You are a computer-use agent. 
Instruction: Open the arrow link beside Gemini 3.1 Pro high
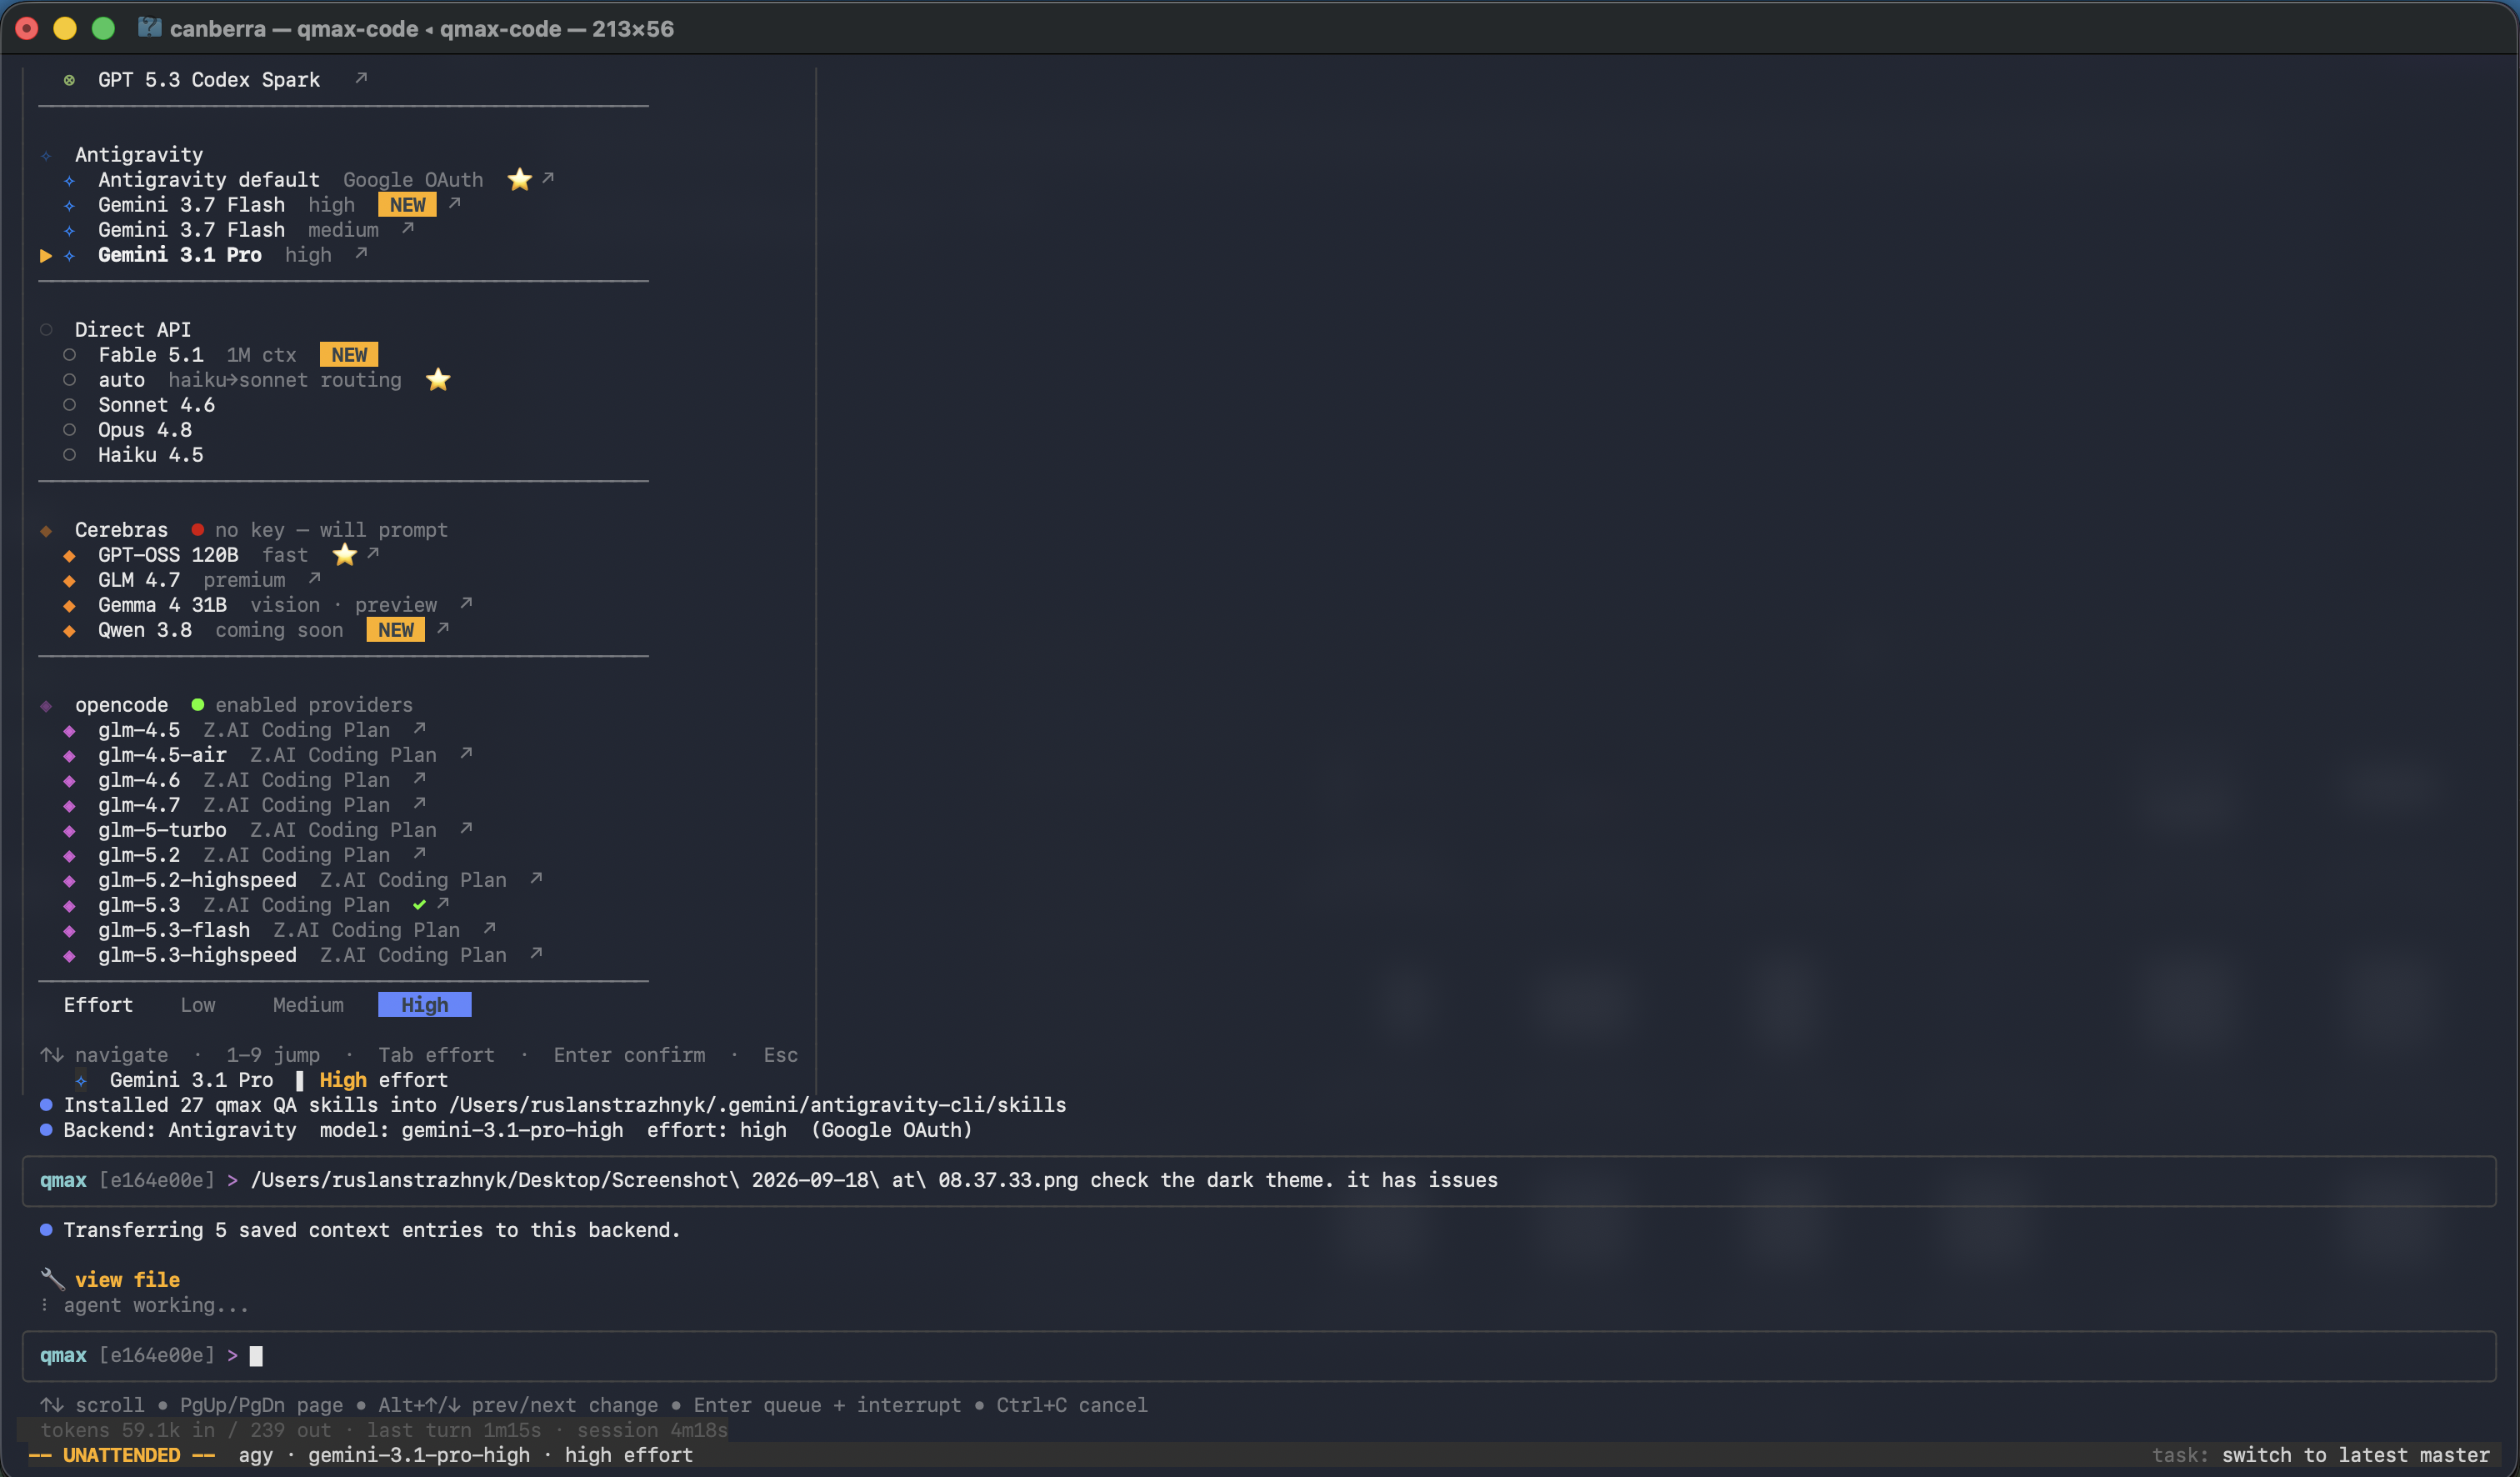click(x=361, y=253)
